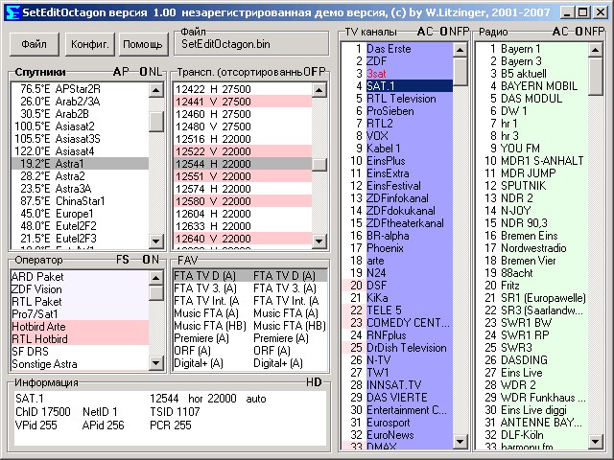
Task: Select RTL Television in TV channels
Action: (x=401, y=98)
